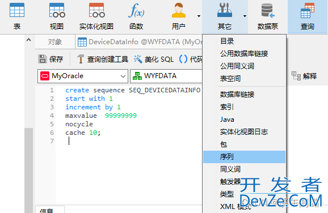
Task: Click the left panel vertical scrollbar
Action: [29, 170]
